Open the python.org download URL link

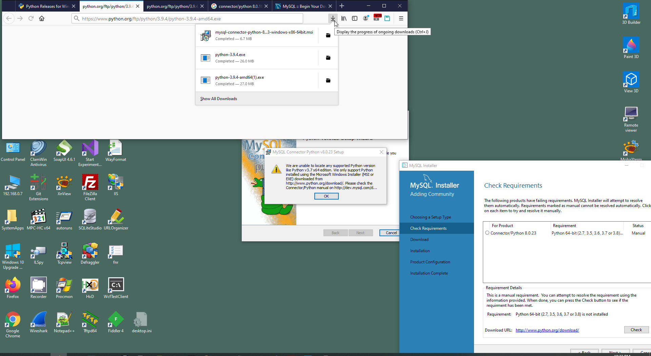coord(547,330)
